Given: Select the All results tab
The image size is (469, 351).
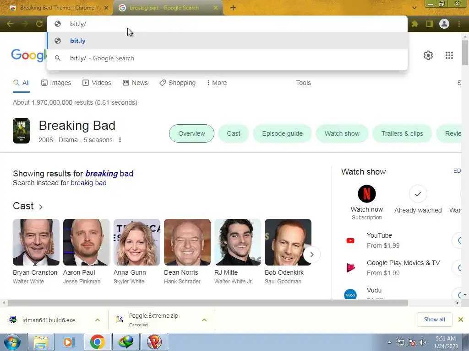Looking at the screenshot, I should pos(21,83).
